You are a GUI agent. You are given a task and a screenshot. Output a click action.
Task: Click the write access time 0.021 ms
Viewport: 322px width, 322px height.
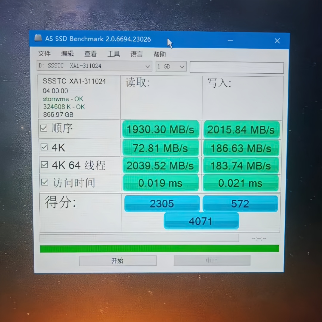click(x=241, y=183)
